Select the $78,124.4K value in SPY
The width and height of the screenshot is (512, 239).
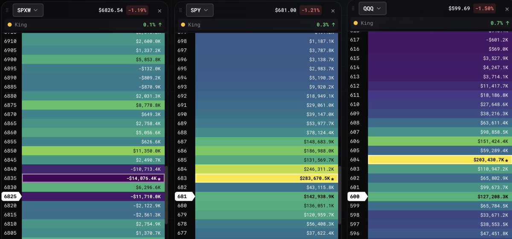click(x=320, y=132)
